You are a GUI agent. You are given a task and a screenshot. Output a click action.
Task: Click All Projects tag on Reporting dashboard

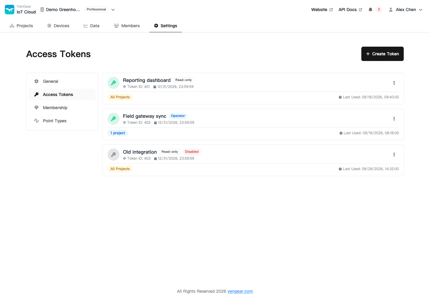120,97
